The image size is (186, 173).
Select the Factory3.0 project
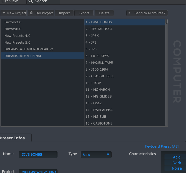pos(42,22)
